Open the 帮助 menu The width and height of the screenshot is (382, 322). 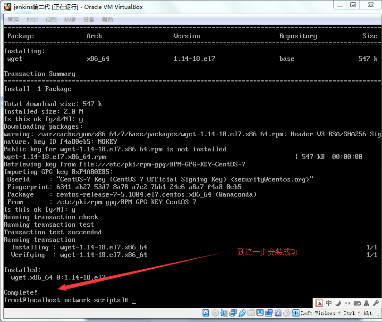tap(108, 20)
